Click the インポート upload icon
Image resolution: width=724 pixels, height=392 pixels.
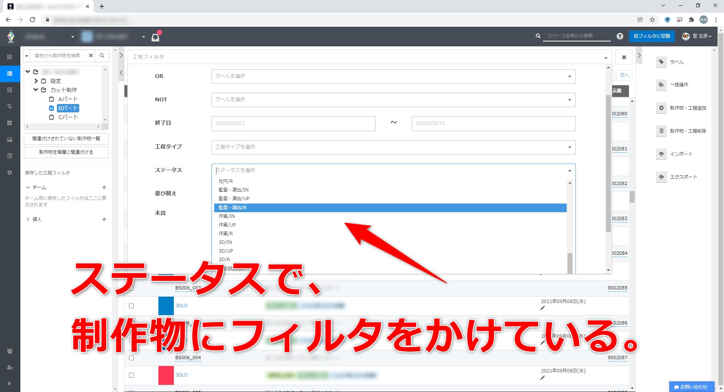661,154
